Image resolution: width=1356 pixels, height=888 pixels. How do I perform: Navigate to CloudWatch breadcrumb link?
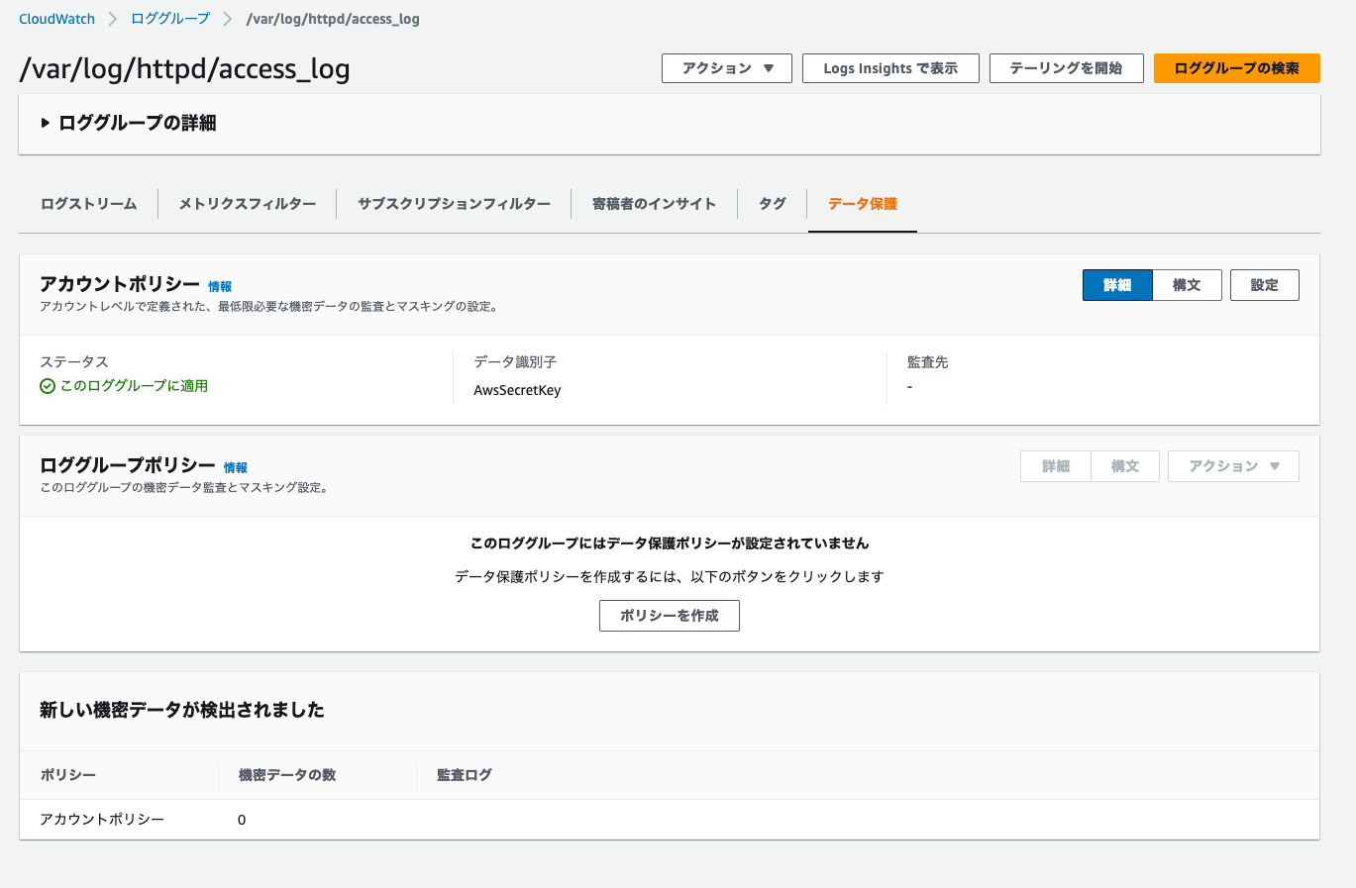click(57, 19)
